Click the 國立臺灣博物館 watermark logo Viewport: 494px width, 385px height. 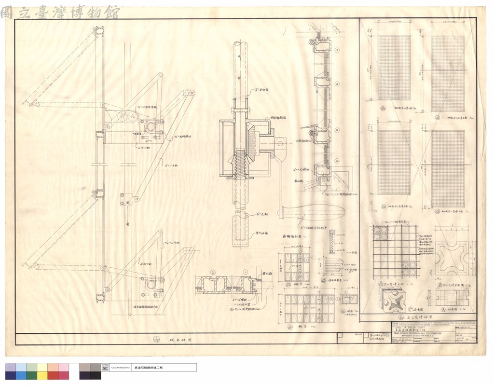pos(60,13)
